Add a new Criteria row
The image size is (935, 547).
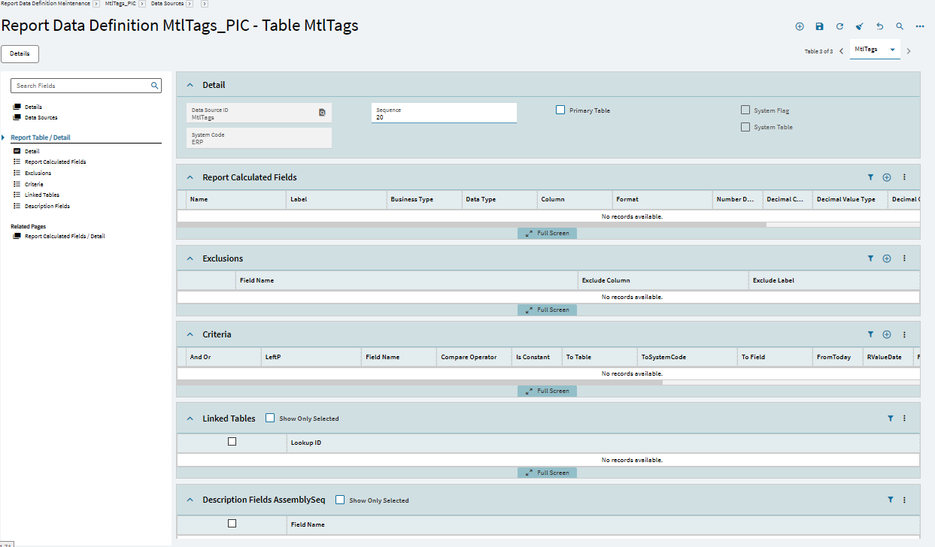[887, 334]
